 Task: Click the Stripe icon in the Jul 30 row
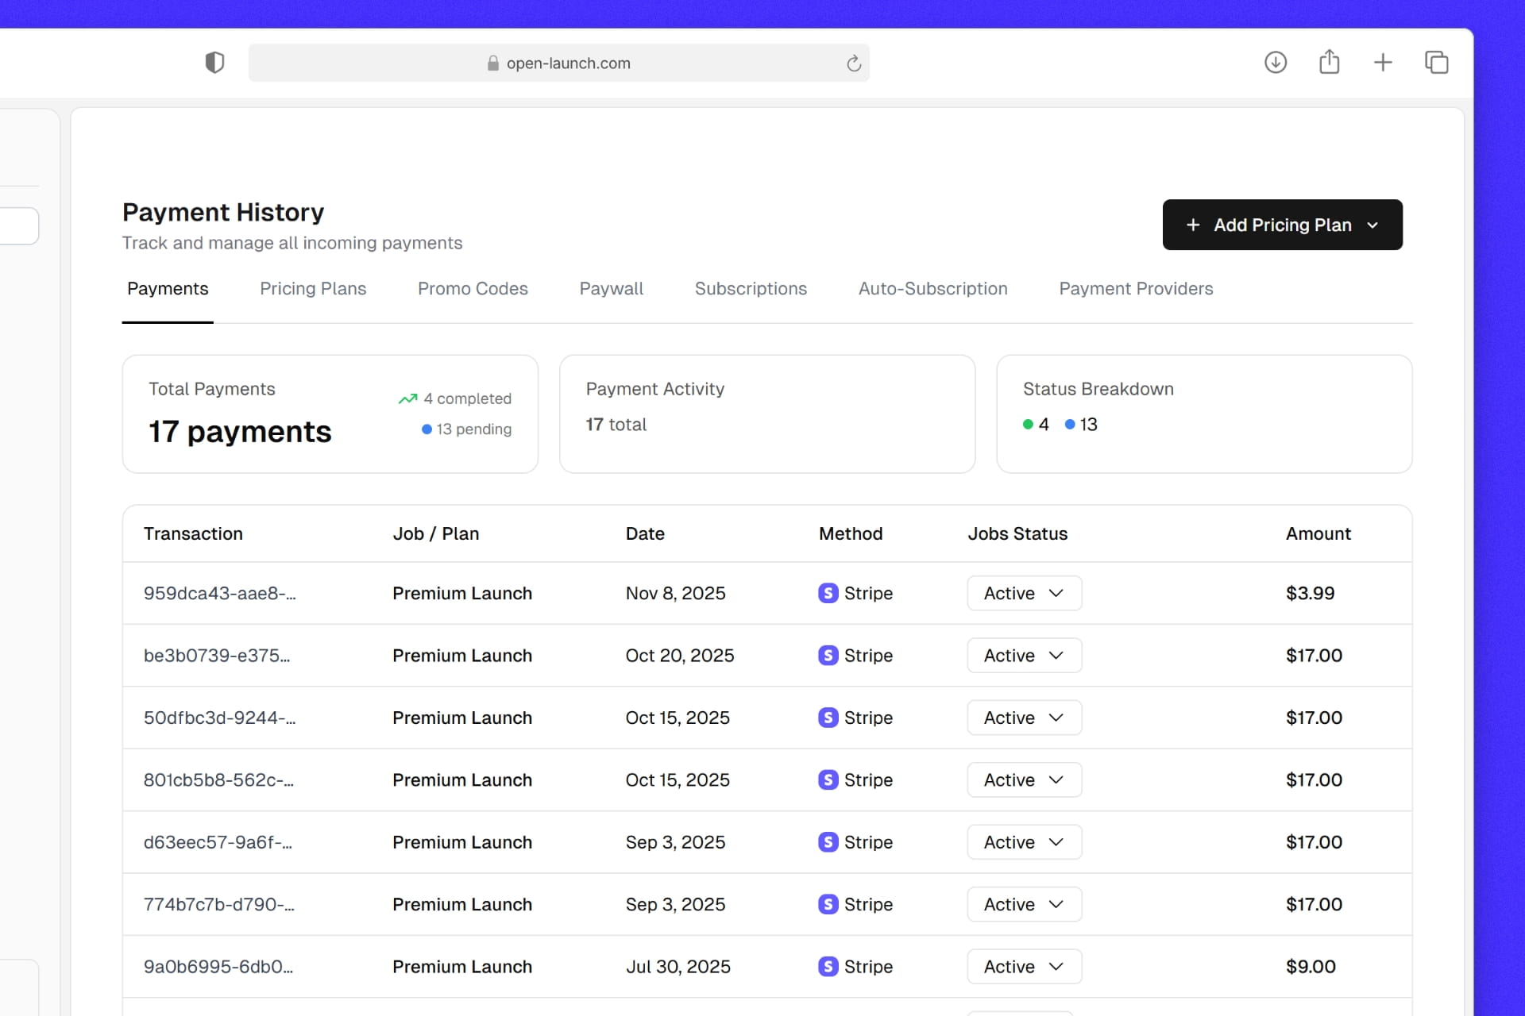pyautogui.click(x=828, y=966)
